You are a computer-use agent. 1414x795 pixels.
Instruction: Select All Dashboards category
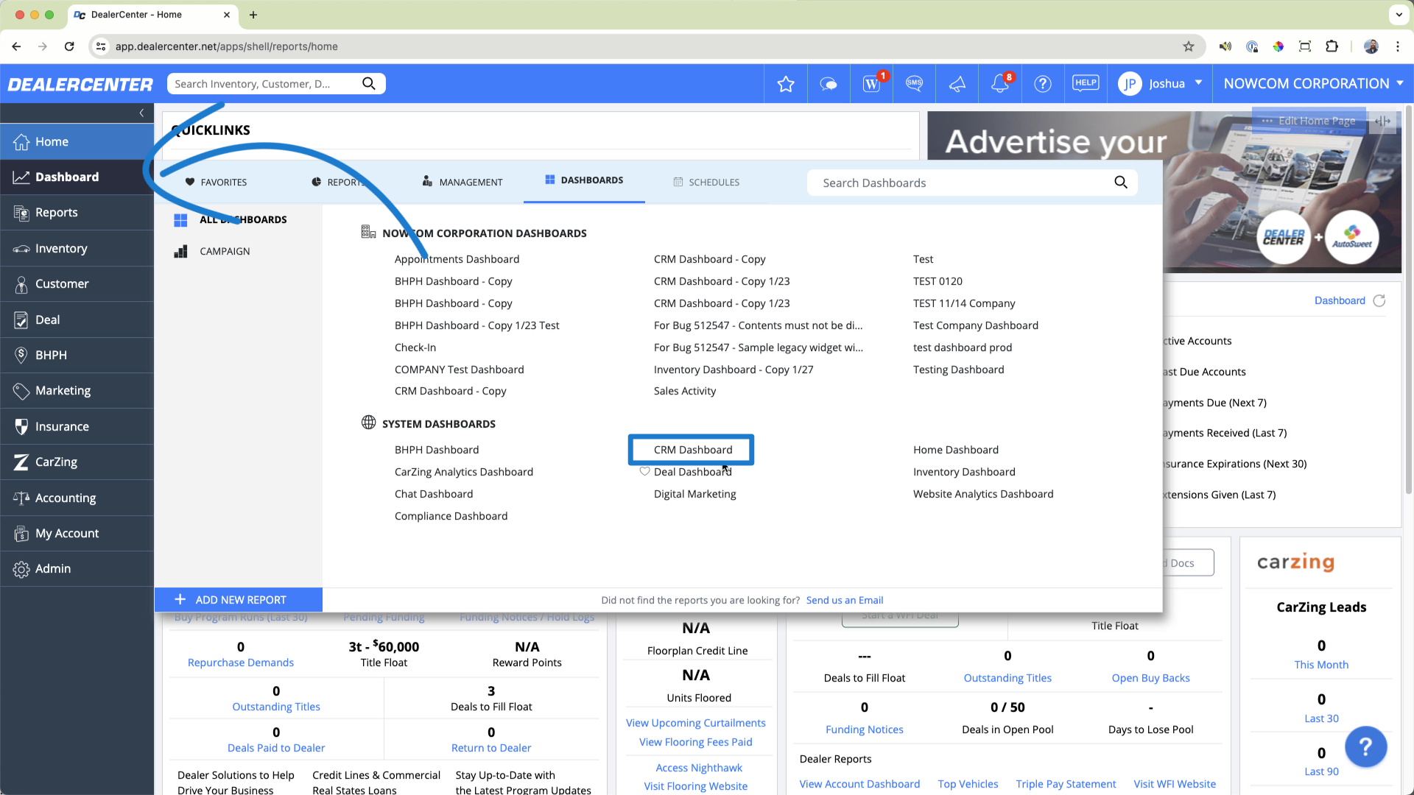[x=231, y=219]
